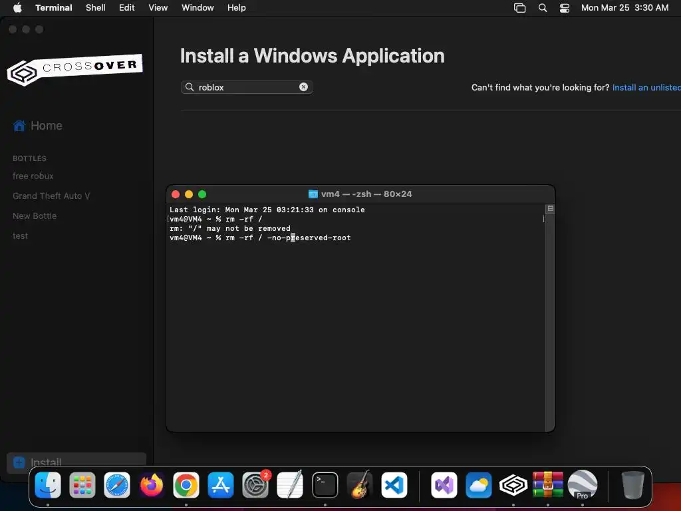Open the Edit menu

click(x=127, y=7)
